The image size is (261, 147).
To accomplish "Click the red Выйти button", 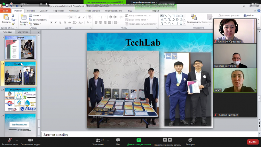I will (252, 142).
